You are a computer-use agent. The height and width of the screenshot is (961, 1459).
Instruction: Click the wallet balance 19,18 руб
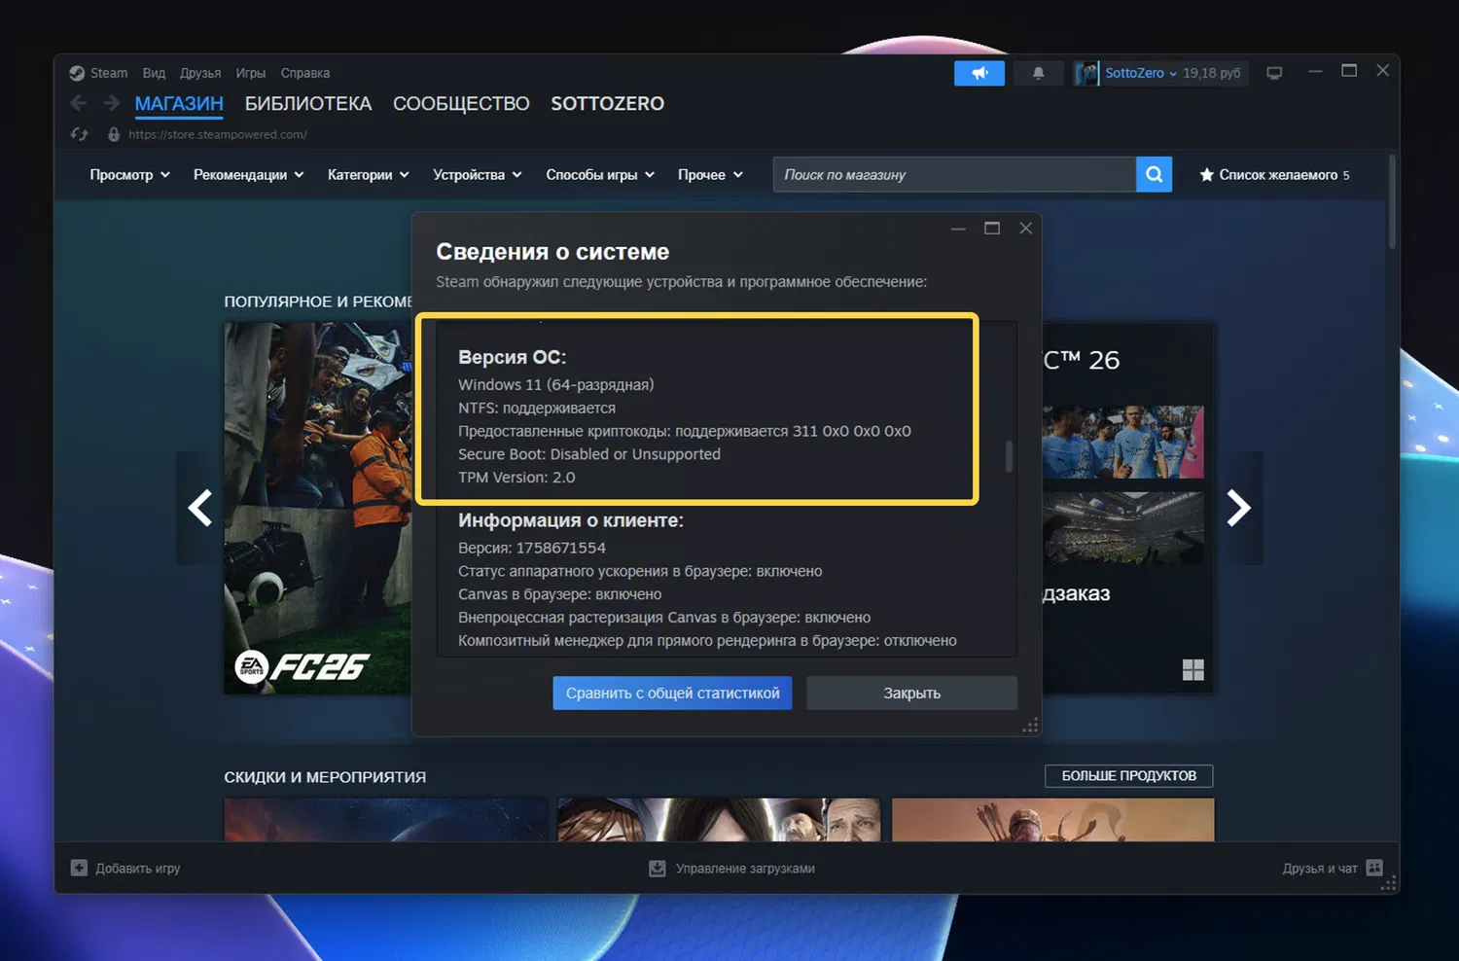(1212, 73)
